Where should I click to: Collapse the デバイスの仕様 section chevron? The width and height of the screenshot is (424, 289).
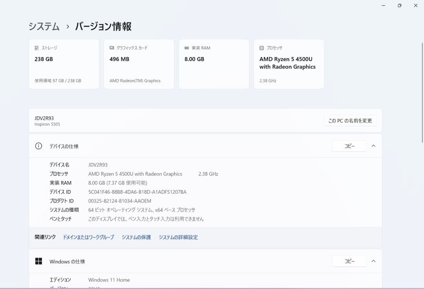point(373,146)
